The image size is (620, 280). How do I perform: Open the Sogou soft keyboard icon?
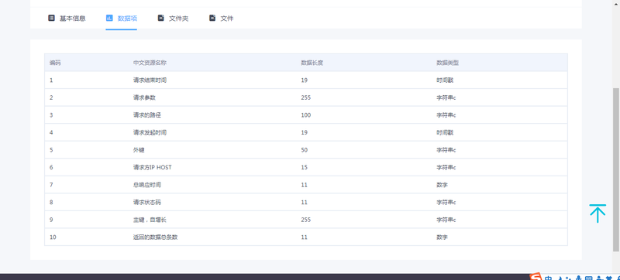tap(589, 278)
